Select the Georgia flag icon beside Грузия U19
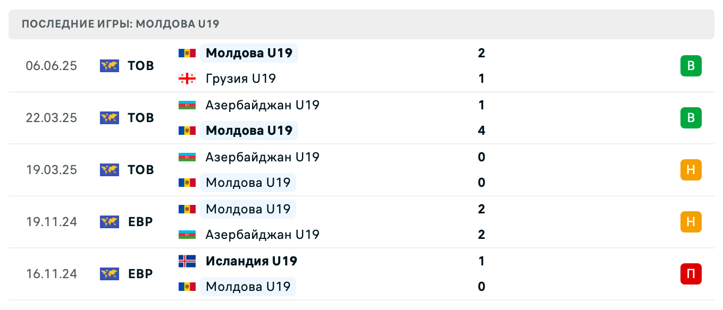 tap(187, 79)
